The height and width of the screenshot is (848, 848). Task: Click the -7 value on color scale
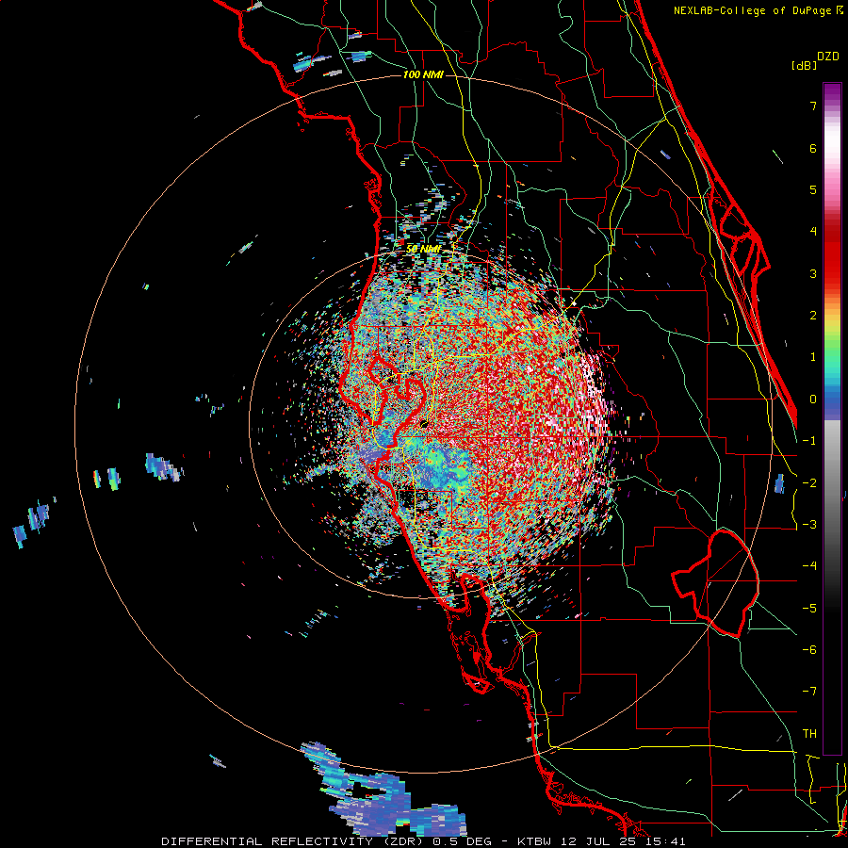coord(809,692)
